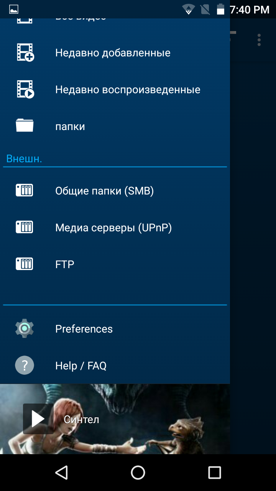The height and width of the screenshot is (491, 276).
Task: Tap the Recently added film-plus icon
Action: click(x=25, y=53)
